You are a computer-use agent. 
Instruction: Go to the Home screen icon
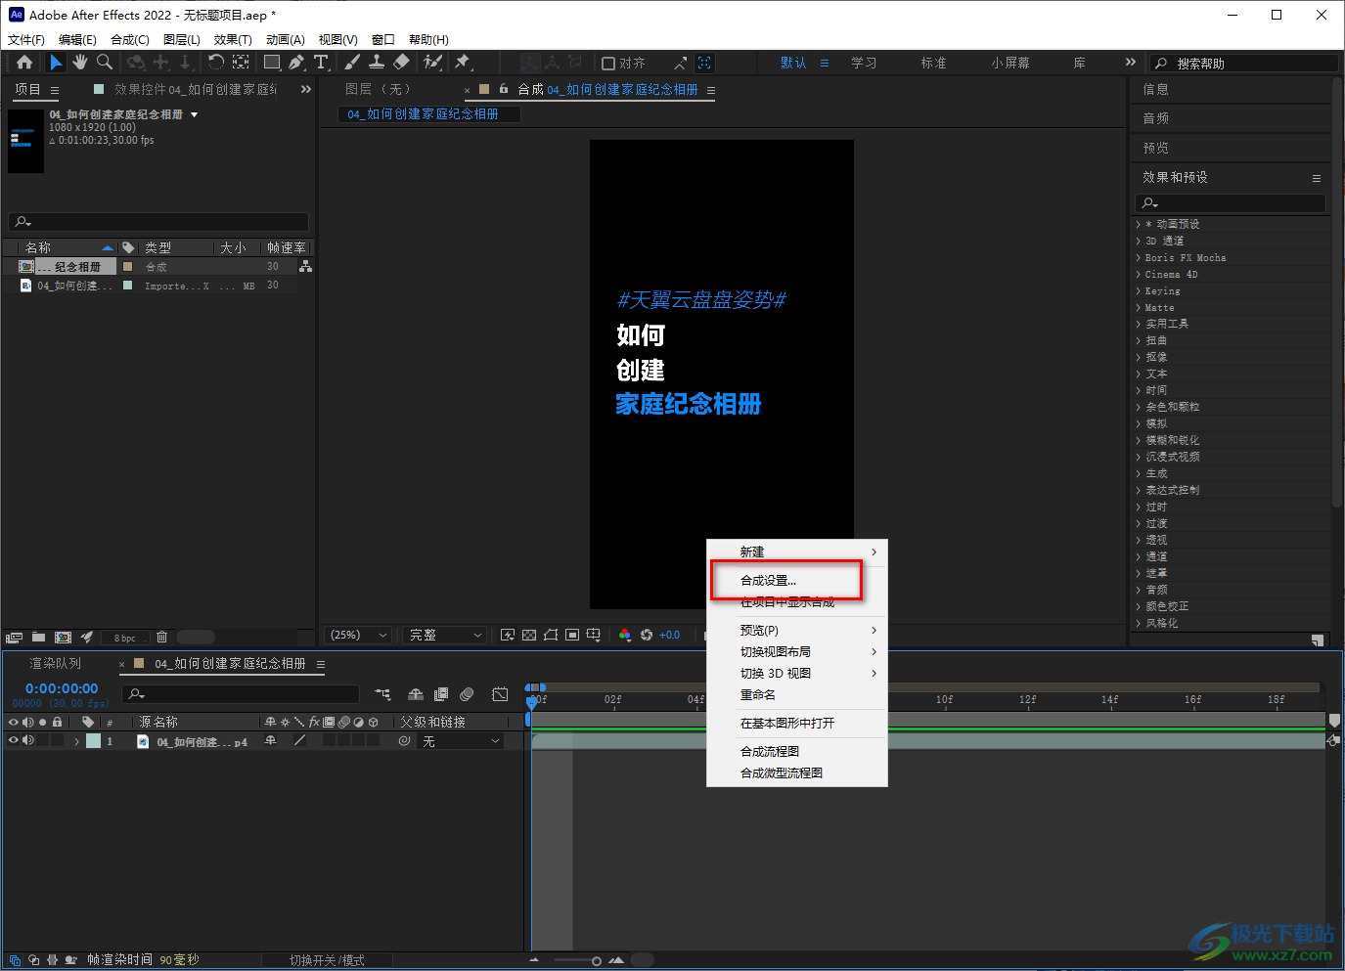tap(24, 63)
